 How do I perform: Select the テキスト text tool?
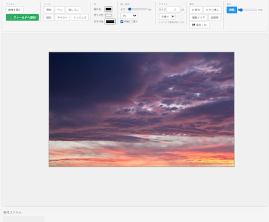[x=63, y=18]
